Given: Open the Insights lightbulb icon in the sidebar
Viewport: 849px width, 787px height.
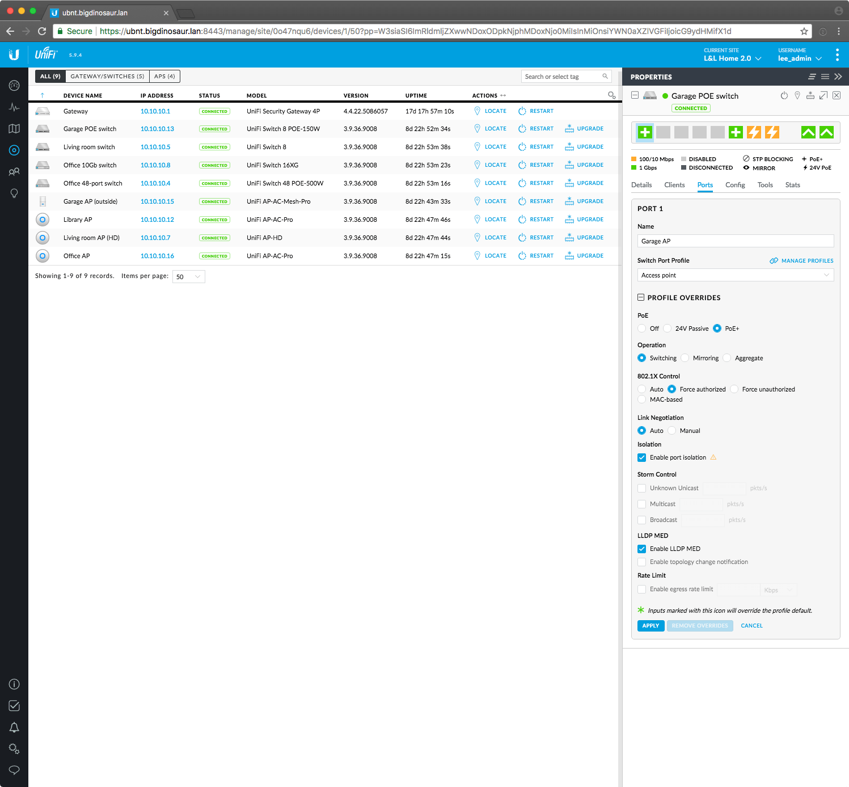Looking at the screenshot, I should click(14, 193).
